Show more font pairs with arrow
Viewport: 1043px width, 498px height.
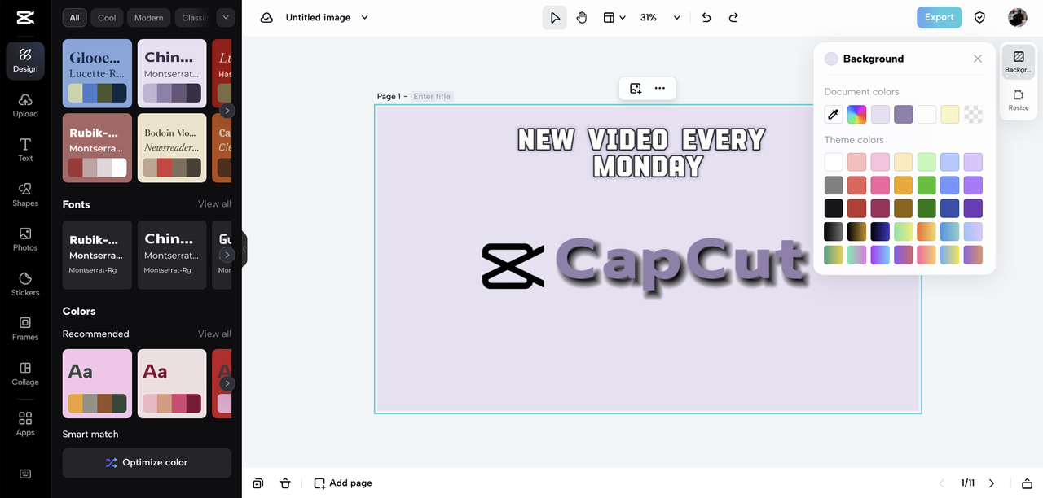[x=227, y=255]
